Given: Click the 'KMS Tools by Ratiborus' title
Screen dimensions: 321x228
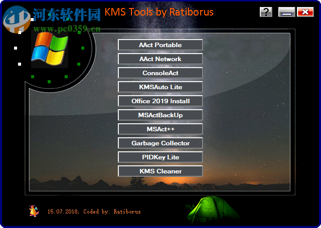Looking at the screenshot, I should 159,12.
